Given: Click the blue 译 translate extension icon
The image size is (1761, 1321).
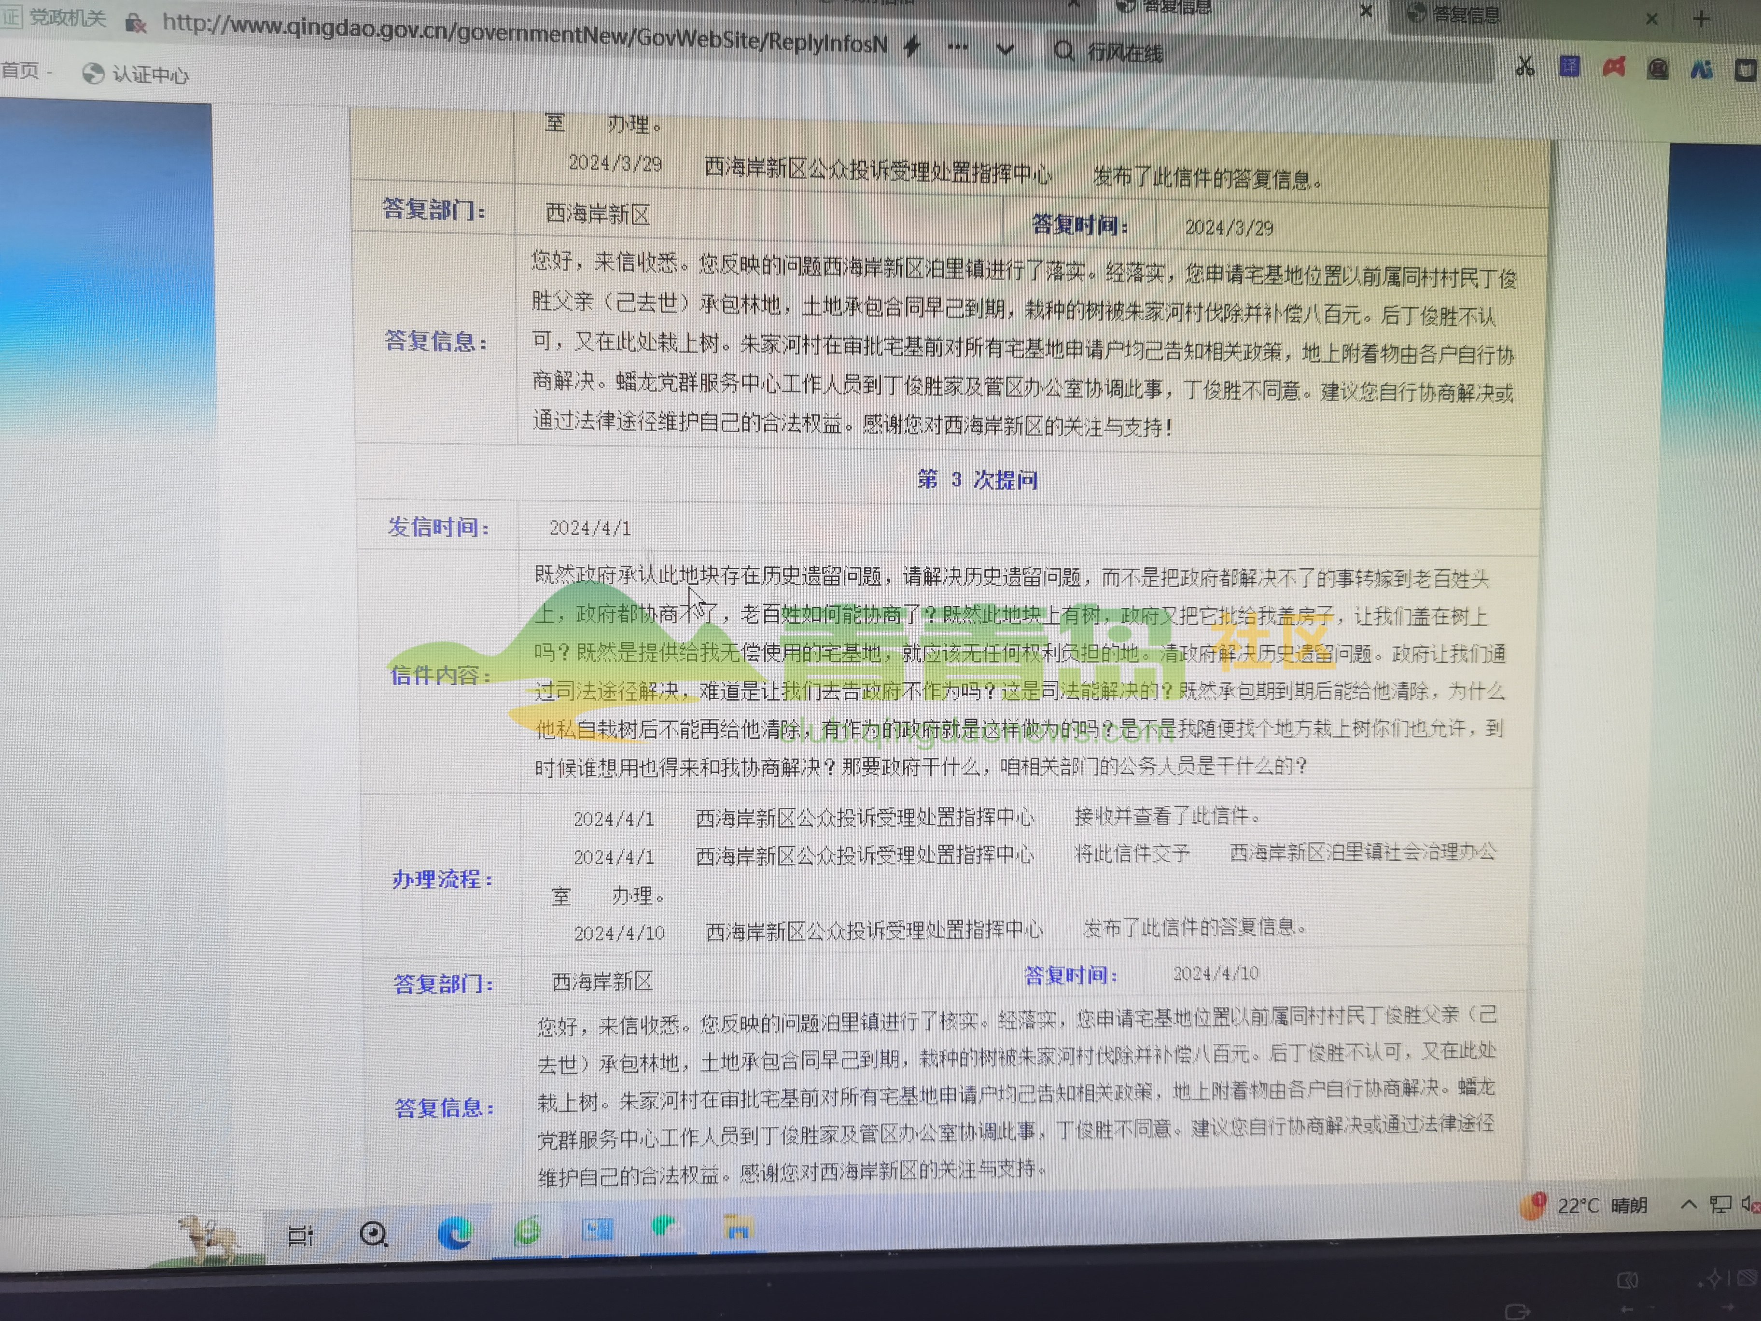Looking at the screenshot, I should [x=1569, y=67].
